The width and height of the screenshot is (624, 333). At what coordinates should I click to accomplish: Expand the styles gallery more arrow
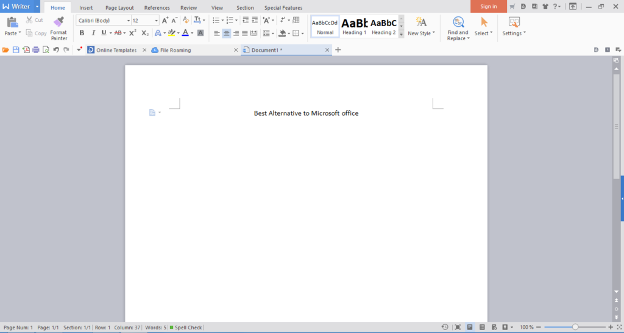(x=401, y=35)
